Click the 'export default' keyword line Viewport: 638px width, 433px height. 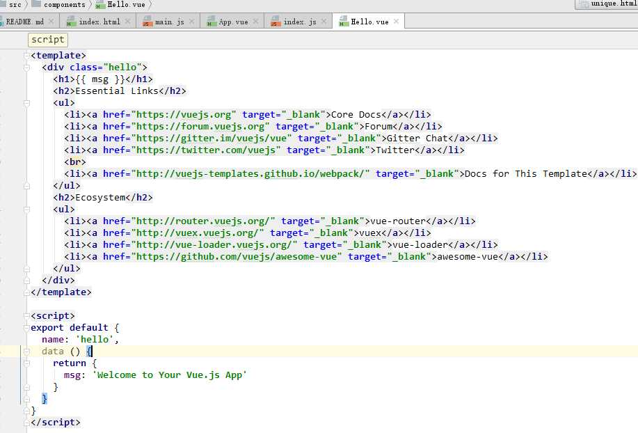coord(75,328)
